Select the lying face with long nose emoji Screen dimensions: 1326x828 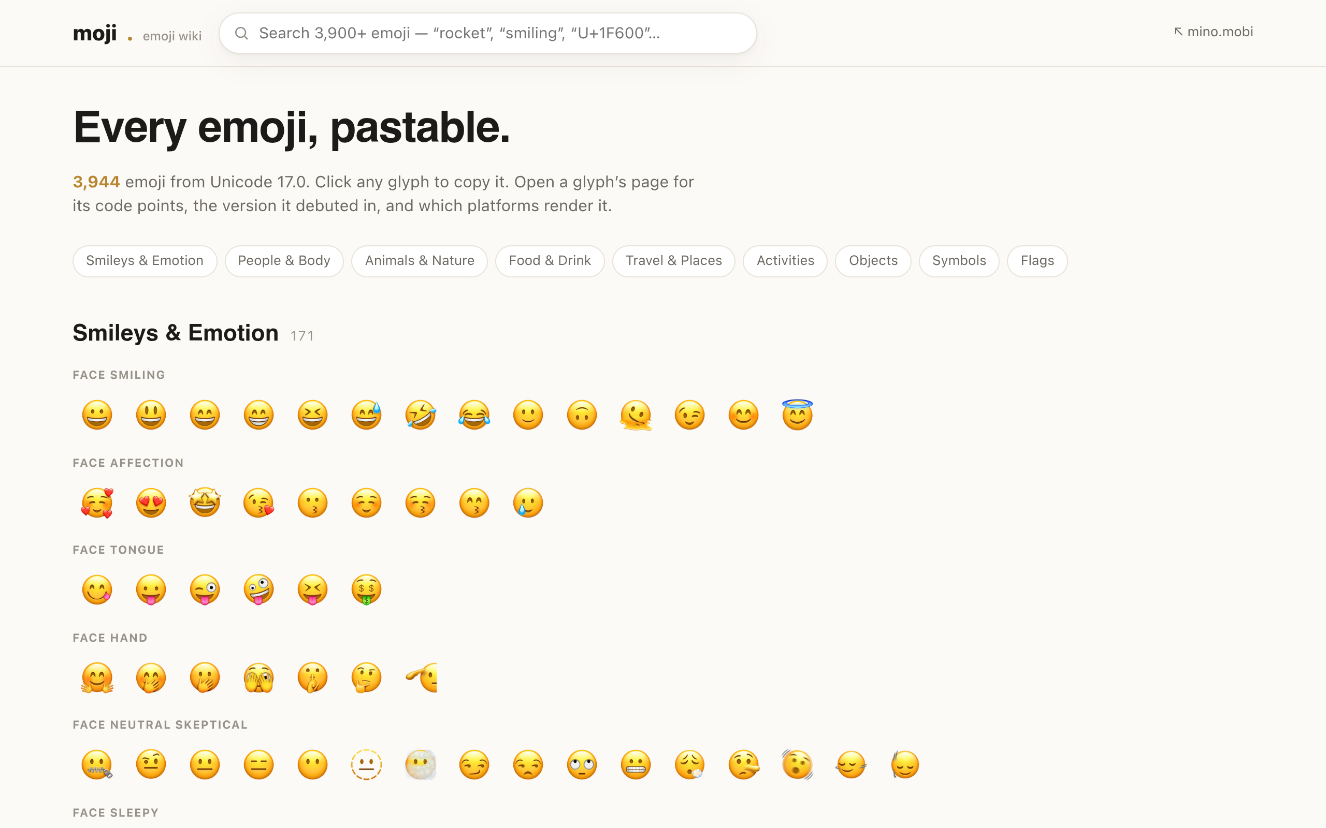[x=744, y=764]
